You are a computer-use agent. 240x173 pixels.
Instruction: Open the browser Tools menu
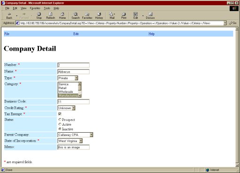pos(47,8)
